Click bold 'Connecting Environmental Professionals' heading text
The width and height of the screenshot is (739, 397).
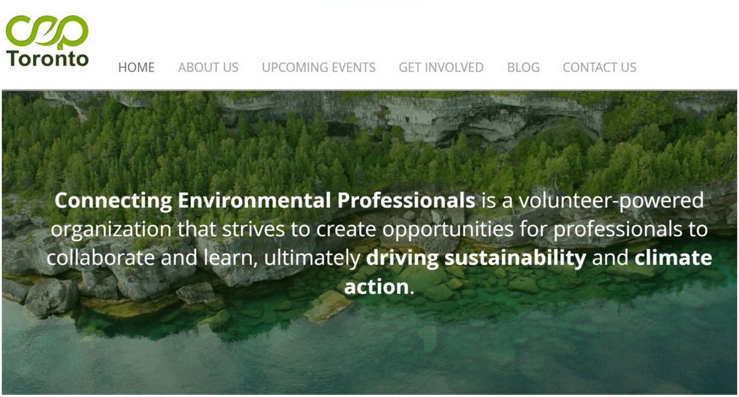265,201
